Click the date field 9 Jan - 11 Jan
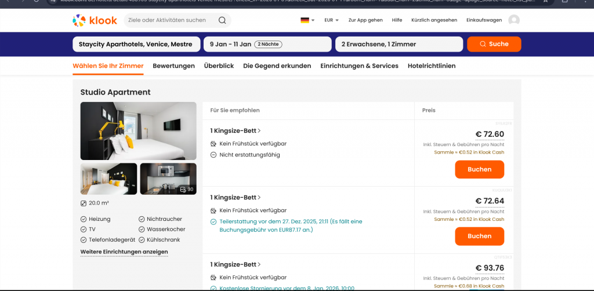The width and height of the screenshot is (594, 291). pyautogui.click(x=267, y=44)
